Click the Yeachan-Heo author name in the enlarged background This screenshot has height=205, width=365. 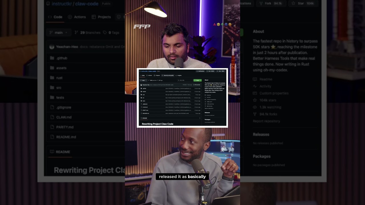(67, 47)
